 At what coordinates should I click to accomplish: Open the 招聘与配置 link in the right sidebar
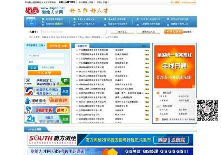pyautogui.click(x=184, y=101)
